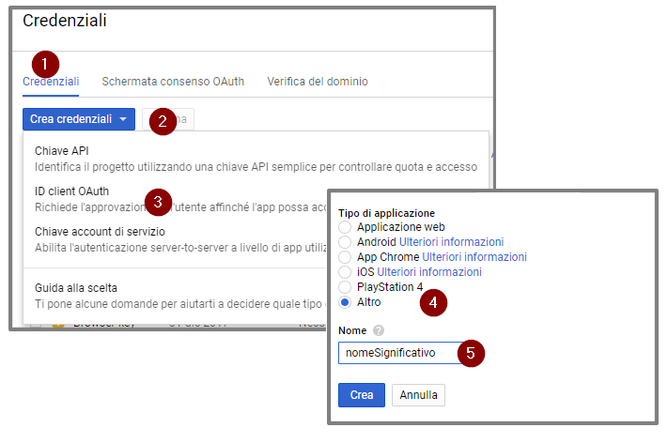Screen dimensions: 668x428
Task: Select PlayStation 4 application type
Action: (345, 287)
